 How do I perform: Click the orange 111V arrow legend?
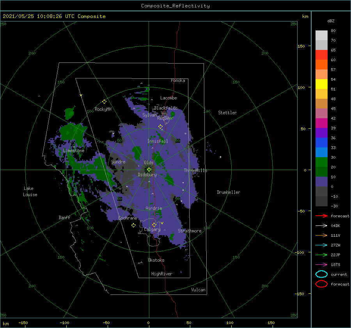(321, 235)
